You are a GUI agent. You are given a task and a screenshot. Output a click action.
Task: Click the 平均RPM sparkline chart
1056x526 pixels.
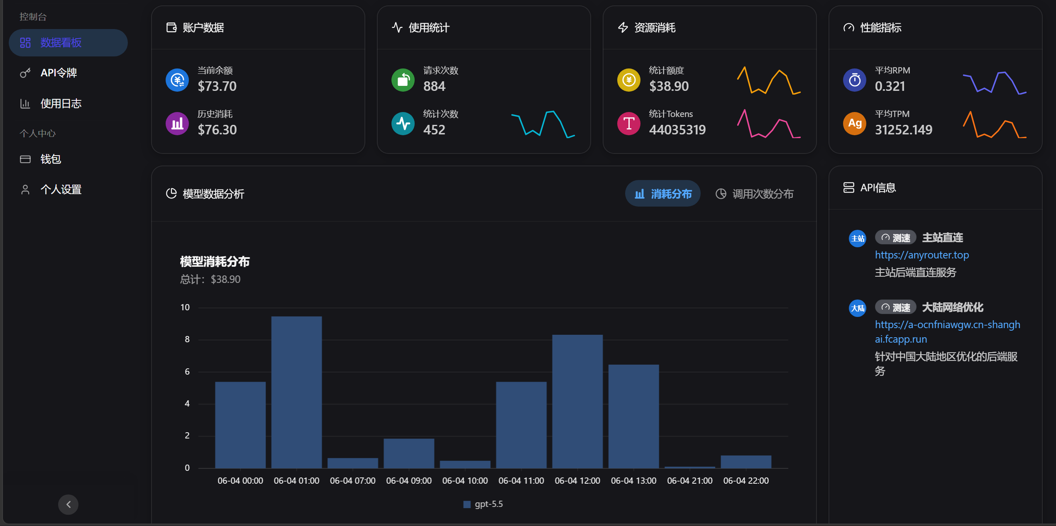pos(995,83)
